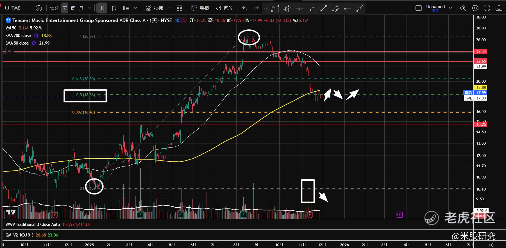Toggle the extended-hours session indicator
Screen dimensions: 506x248
tap(178, 20)
